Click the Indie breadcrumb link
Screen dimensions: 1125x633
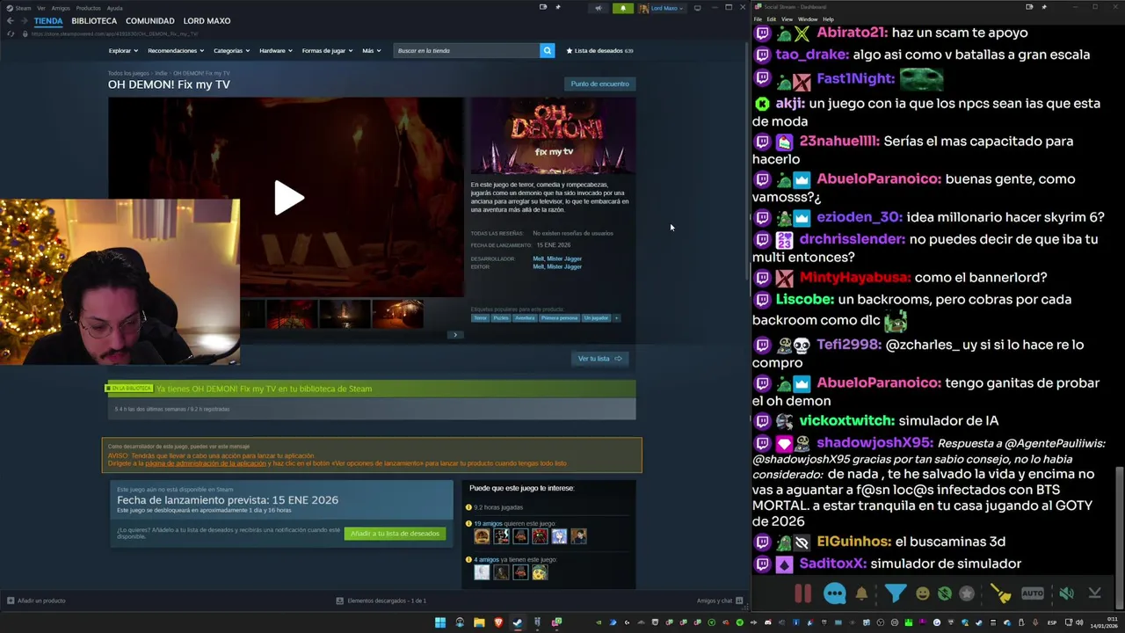click(161, 73)
